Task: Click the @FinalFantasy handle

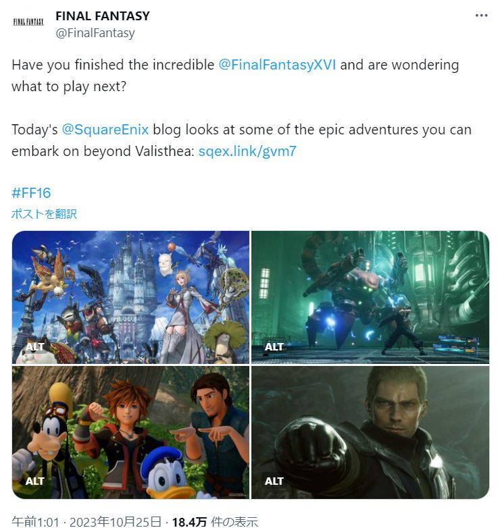Action: click(95, 33)
